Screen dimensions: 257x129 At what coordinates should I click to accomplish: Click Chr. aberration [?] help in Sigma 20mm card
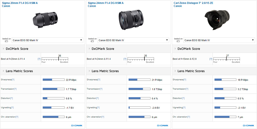click(x=17, y=117)
